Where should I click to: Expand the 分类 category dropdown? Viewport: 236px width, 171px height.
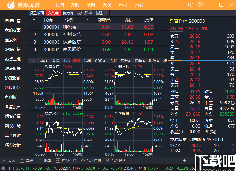click(x=43, y=61)
